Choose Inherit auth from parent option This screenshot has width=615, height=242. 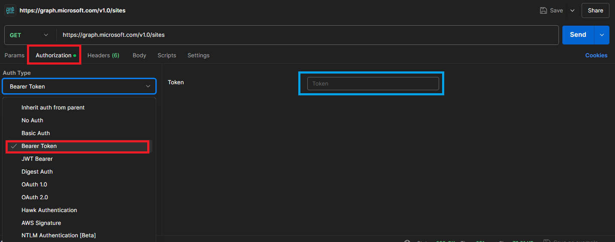(x=53, y=107)
